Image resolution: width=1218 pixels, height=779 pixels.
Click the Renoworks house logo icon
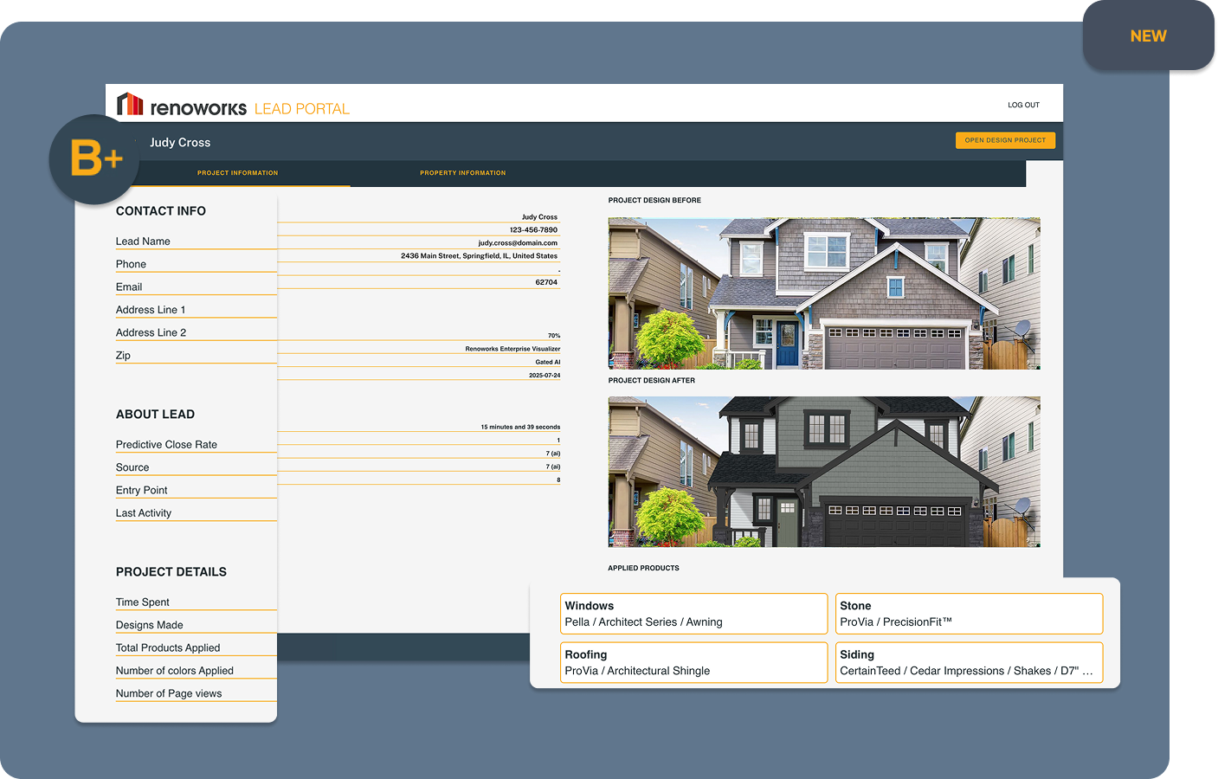130,104
